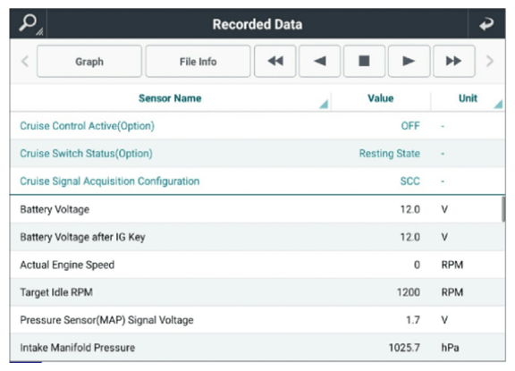The image size is (515, 371).
Task: Play recorded data with right triangle
Action: coord(409,62)
